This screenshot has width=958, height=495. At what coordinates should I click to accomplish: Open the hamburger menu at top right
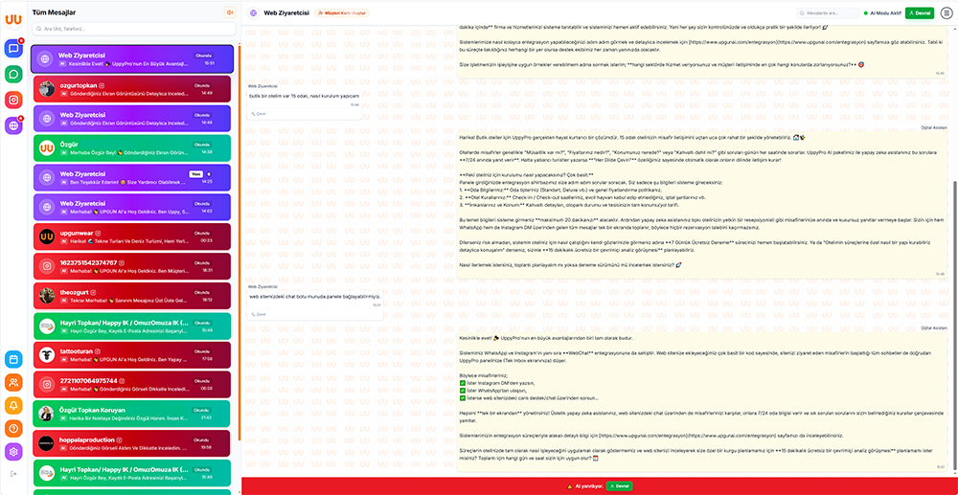tap(945, 13)
